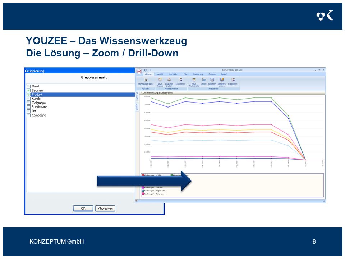
Task: Confirm grouping with the OK button
Action: (x=83, y=208)
